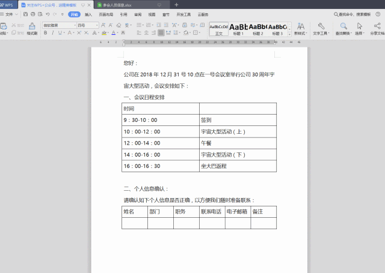Screen dimensions: 385x273
Task: Click the Save icon in quick access toolbar
Action: coord(25,14)
